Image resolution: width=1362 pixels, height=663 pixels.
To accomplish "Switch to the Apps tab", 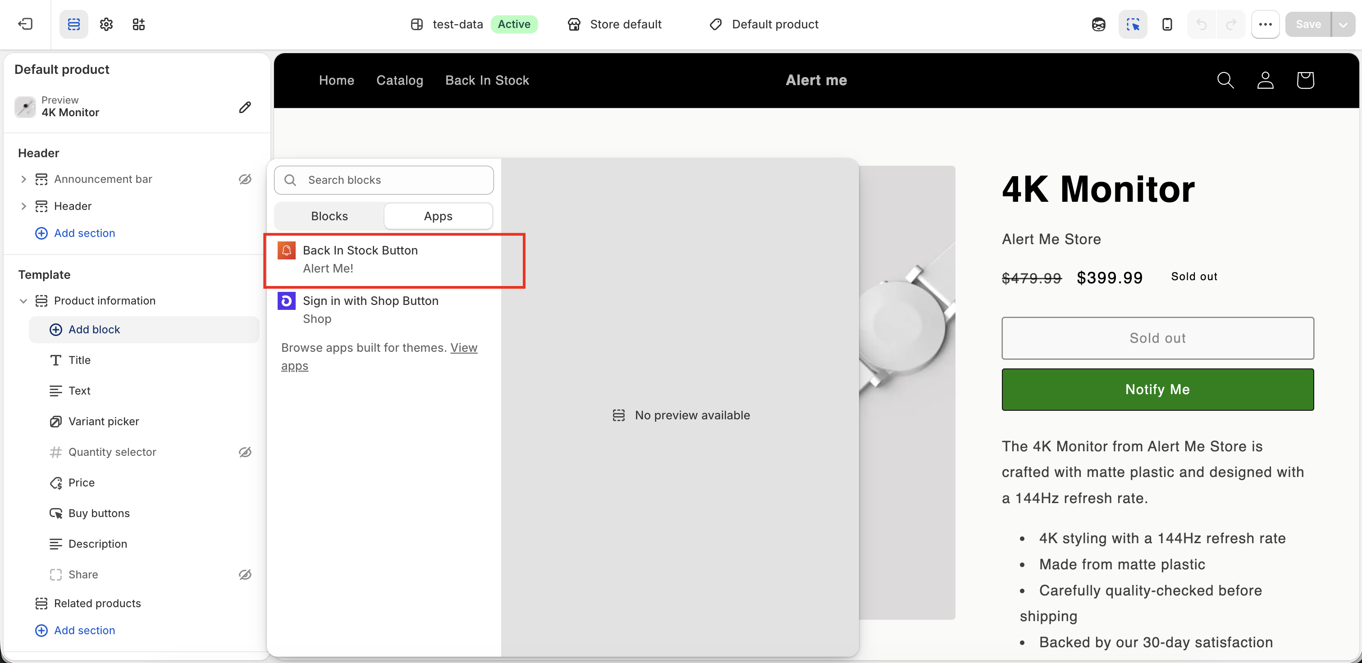I will 439,216.
